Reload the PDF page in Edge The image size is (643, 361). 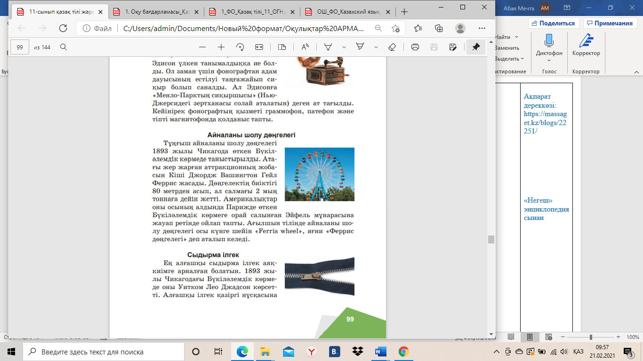pyautogui.click(x=63, y=28)
